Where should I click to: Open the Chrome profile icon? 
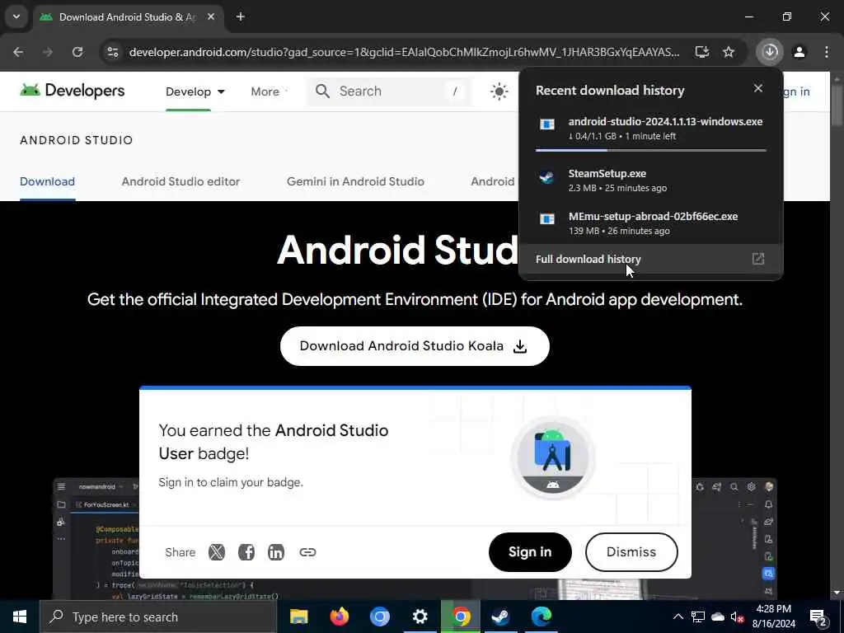pos(799,52)
